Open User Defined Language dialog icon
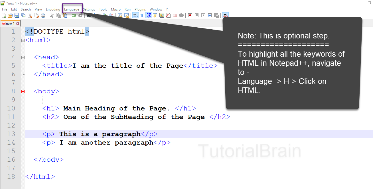 [x=155, y=15]
